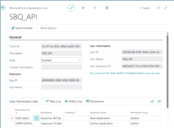Click the App ID field
The height and width of the screenshot is (128, 174).
(x=61, y=80)
